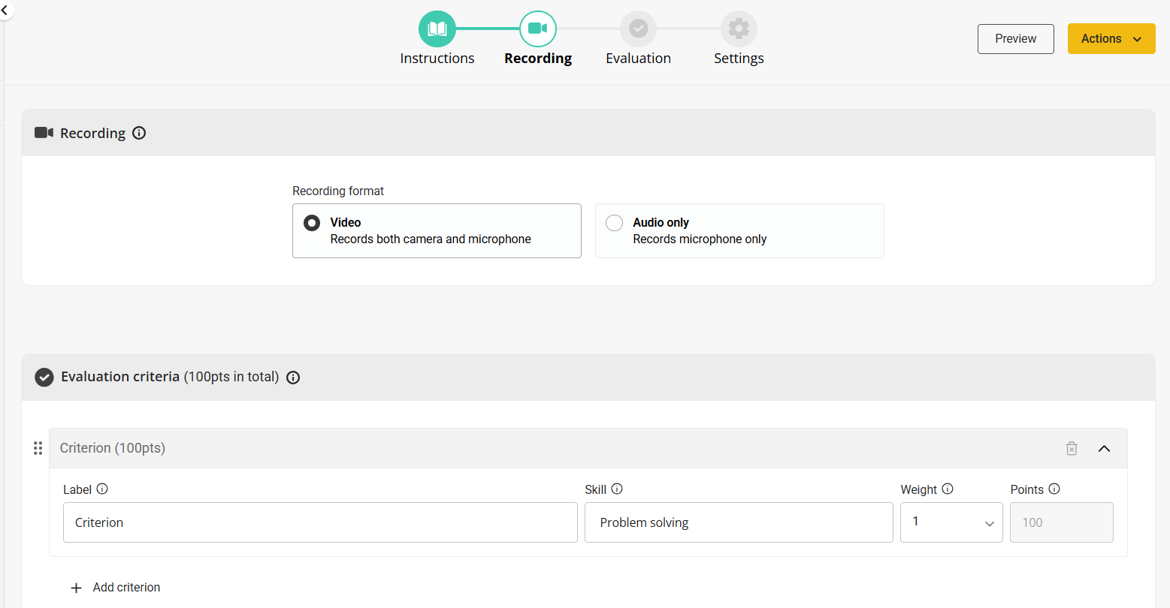Open the Weight dropdown
Screen dimensions: 1170x608
pyautogui.click(x=951, y=522)
